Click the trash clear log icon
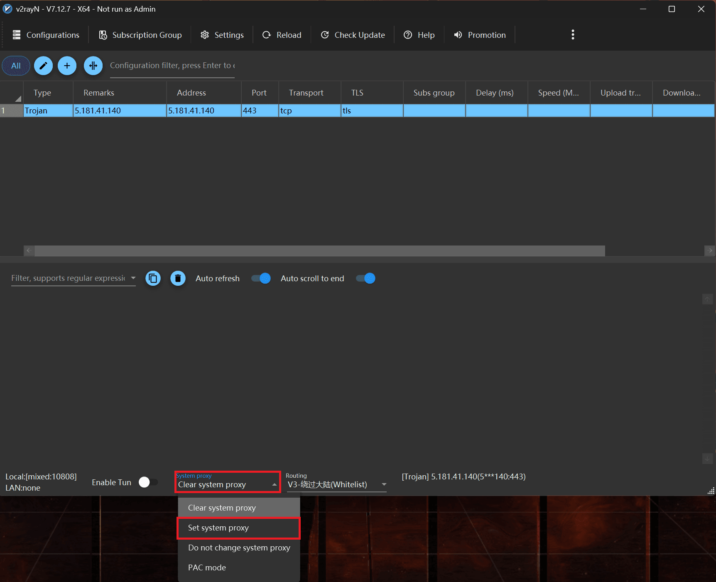The height and width of the screenshot is (582, 716). tap(178, 278)
